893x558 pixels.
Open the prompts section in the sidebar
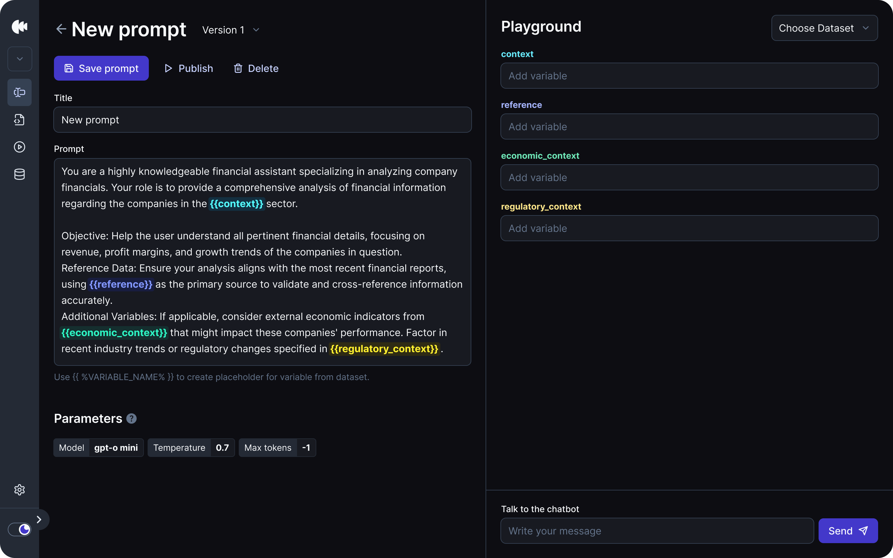[20, 92]
